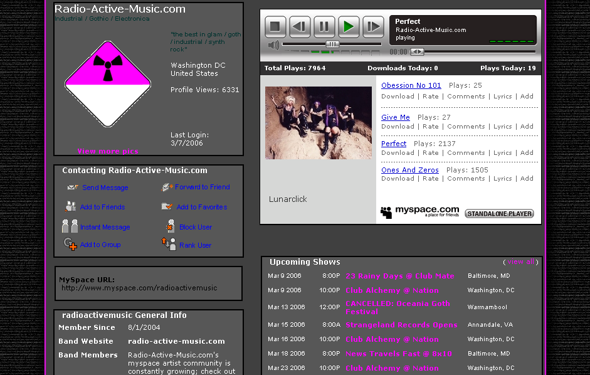
Task: Select the Add to Favorites link
Action: (202, 207)
